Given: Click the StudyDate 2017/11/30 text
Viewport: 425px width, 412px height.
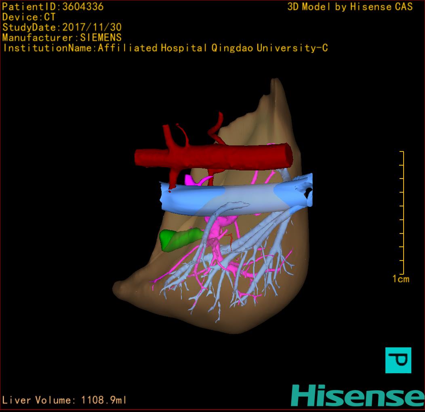Looking at the screenshot, I should click(x=62, y=28).
